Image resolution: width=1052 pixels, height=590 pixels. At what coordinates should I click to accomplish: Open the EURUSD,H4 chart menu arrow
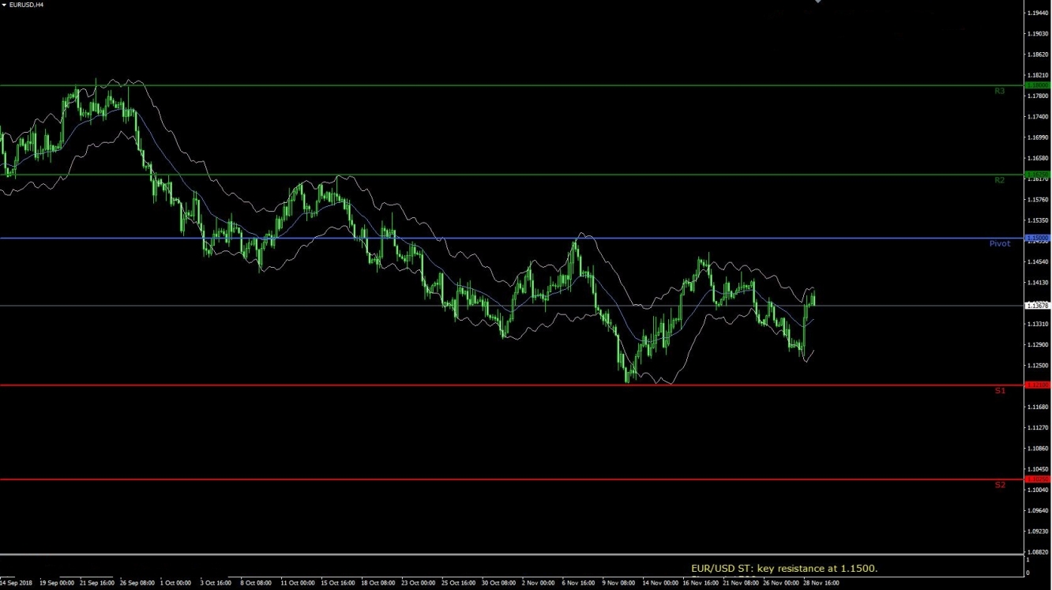(x=4, y=5)
